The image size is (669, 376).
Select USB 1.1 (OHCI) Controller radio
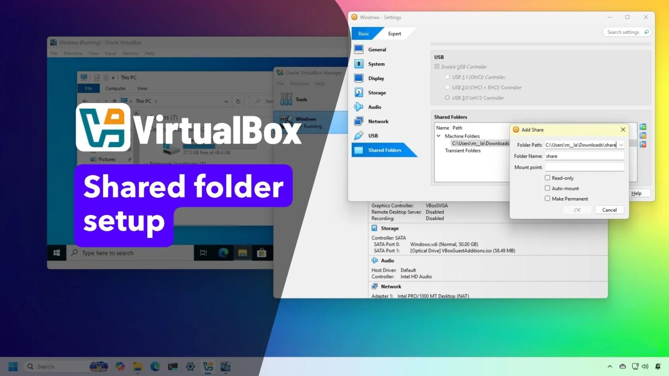click(x=447, y=77)
